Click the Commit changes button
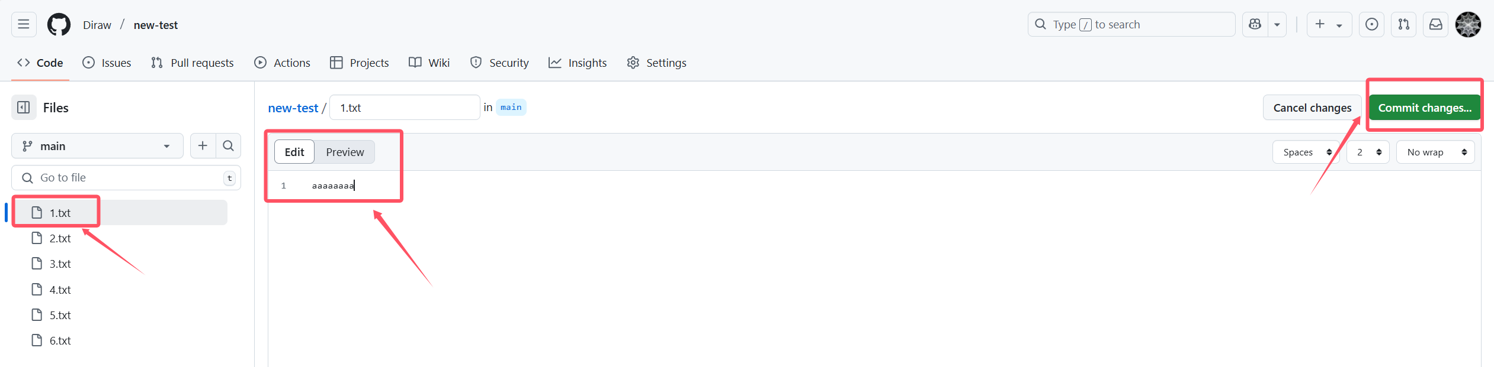Image resolution: width=1494 pixels, height=367 pixels. (x=1425, y=108)
